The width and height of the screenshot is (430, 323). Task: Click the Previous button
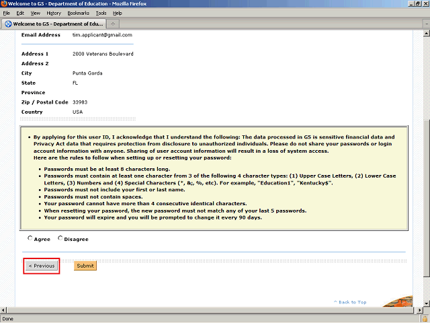coord(42,266)
